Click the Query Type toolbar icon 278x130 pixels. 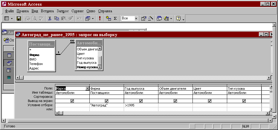coord(88,18)
